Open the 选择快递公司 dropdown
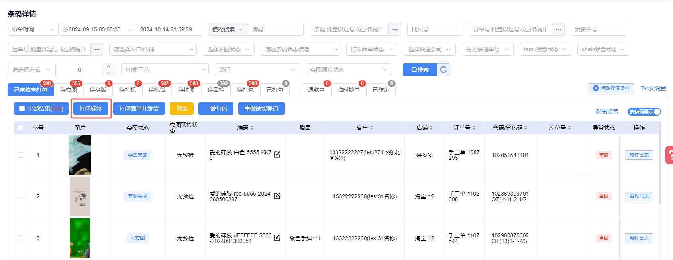This screenshot has height=260, width=673. click(430, 49)
